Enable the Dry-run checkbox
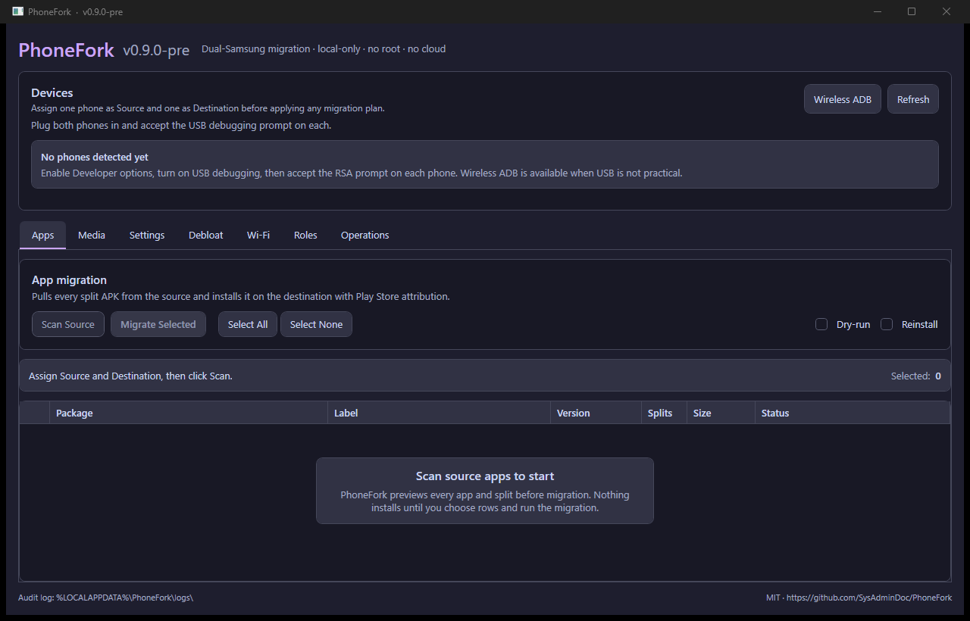970x621 pixels. [821, 324]
